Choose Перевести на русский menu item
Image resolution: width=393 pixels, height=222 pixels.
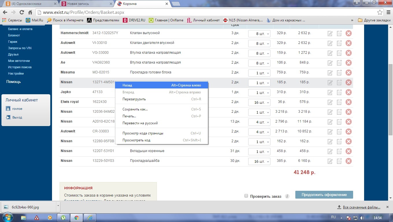tap(162, 123)
